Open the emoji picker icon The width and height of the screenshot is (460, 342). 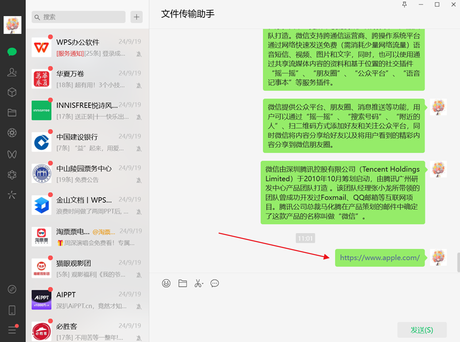166,283
